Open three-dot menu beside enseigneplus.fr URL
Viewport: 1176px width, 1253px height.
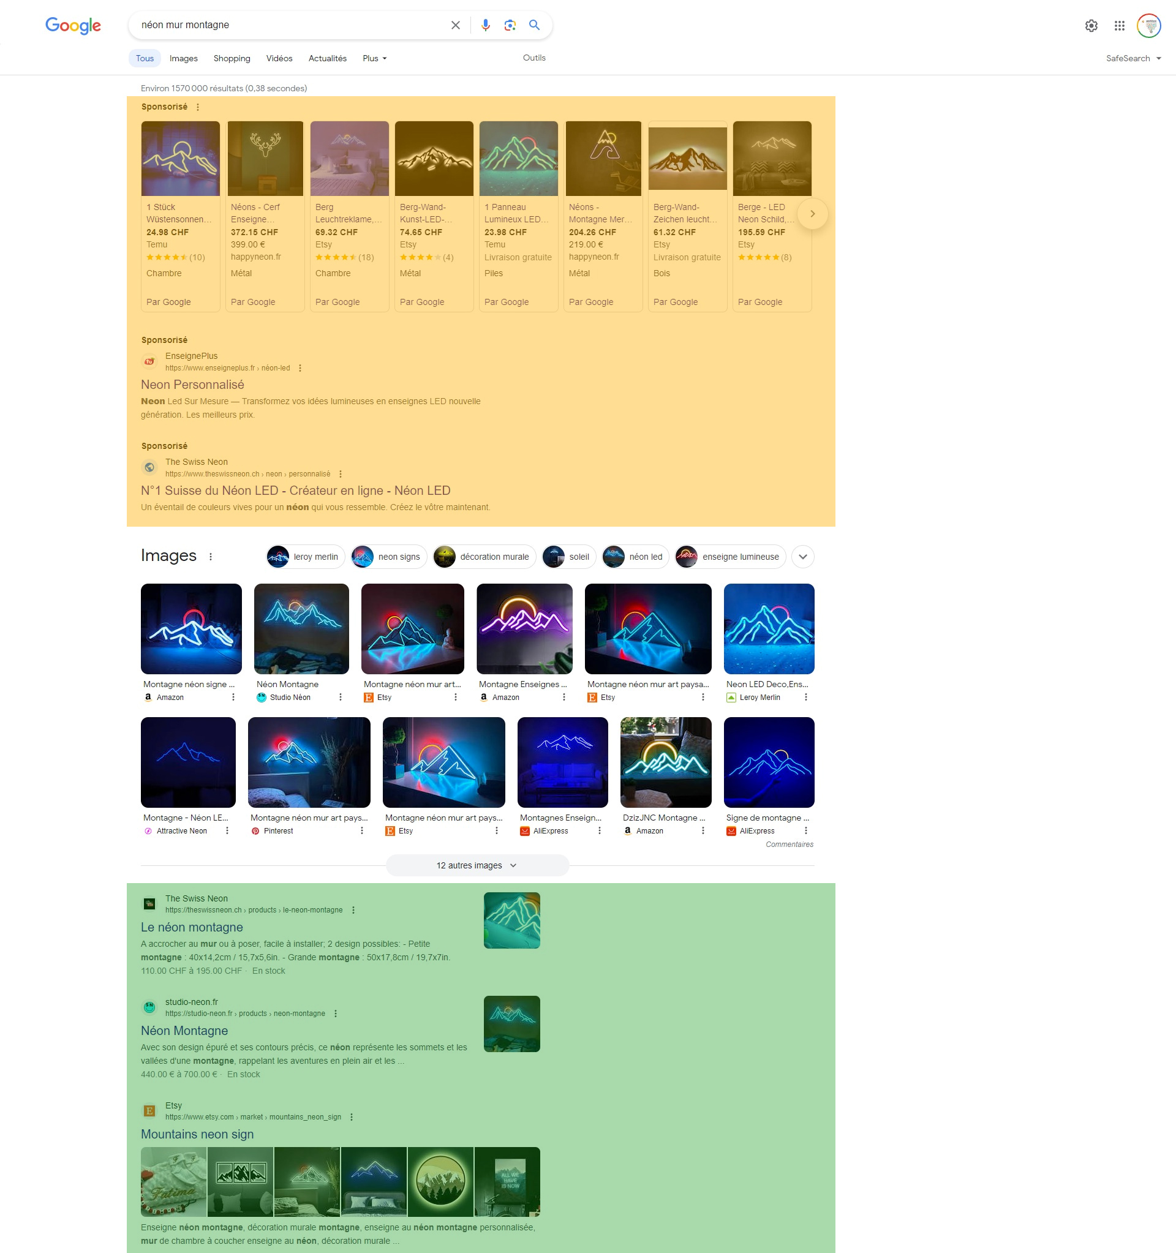(300, 368)
